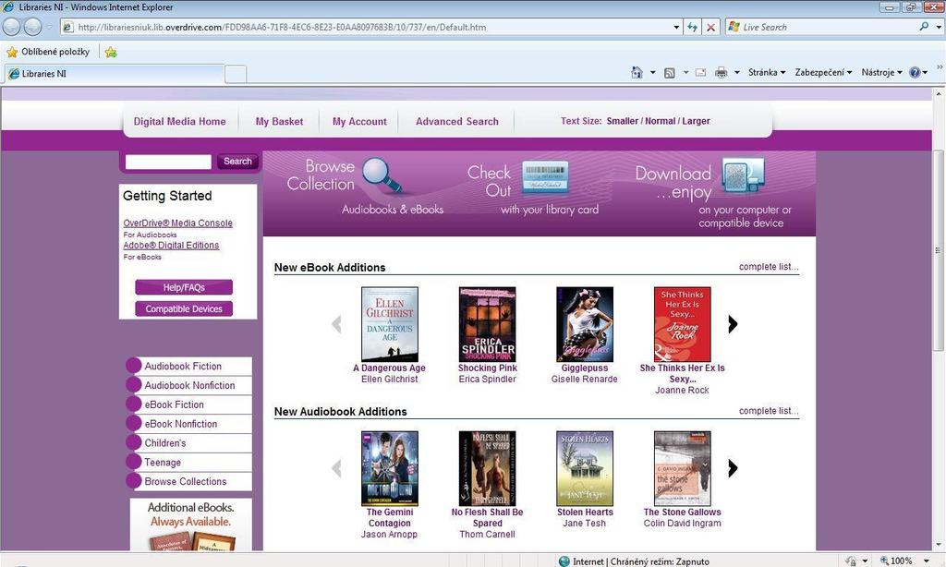The image size is (946, 567).
Task: Show next New eBook Additions arrow
Action: click(733, 324)
